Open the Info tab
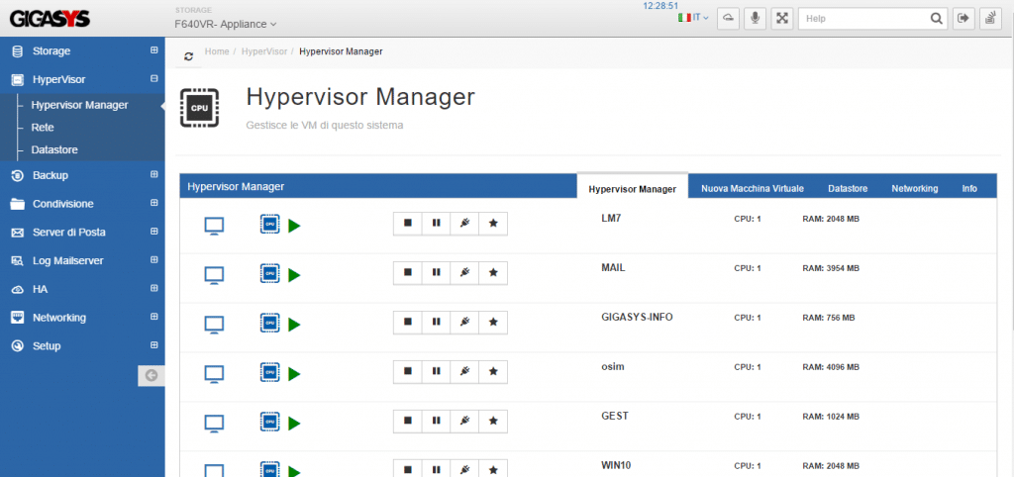Viewport: 1014px width, 477px height. [x=969, y=189]
